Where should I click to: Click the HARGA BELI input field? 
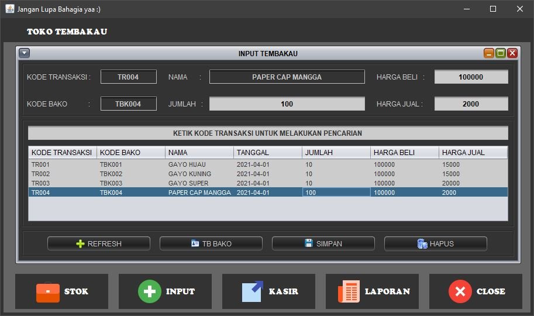(471, 77)
